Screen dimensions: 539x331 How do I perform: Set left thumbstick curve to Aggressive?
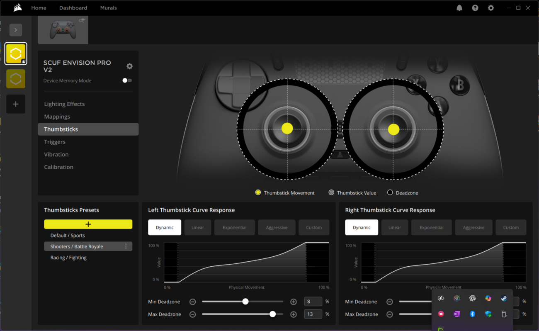(277, 227)
